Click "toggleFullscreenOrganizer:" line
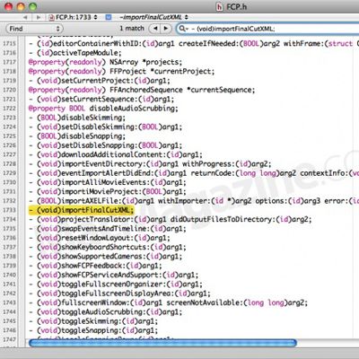The height and width of the screenshot is (359, 359). click(116, 285)
